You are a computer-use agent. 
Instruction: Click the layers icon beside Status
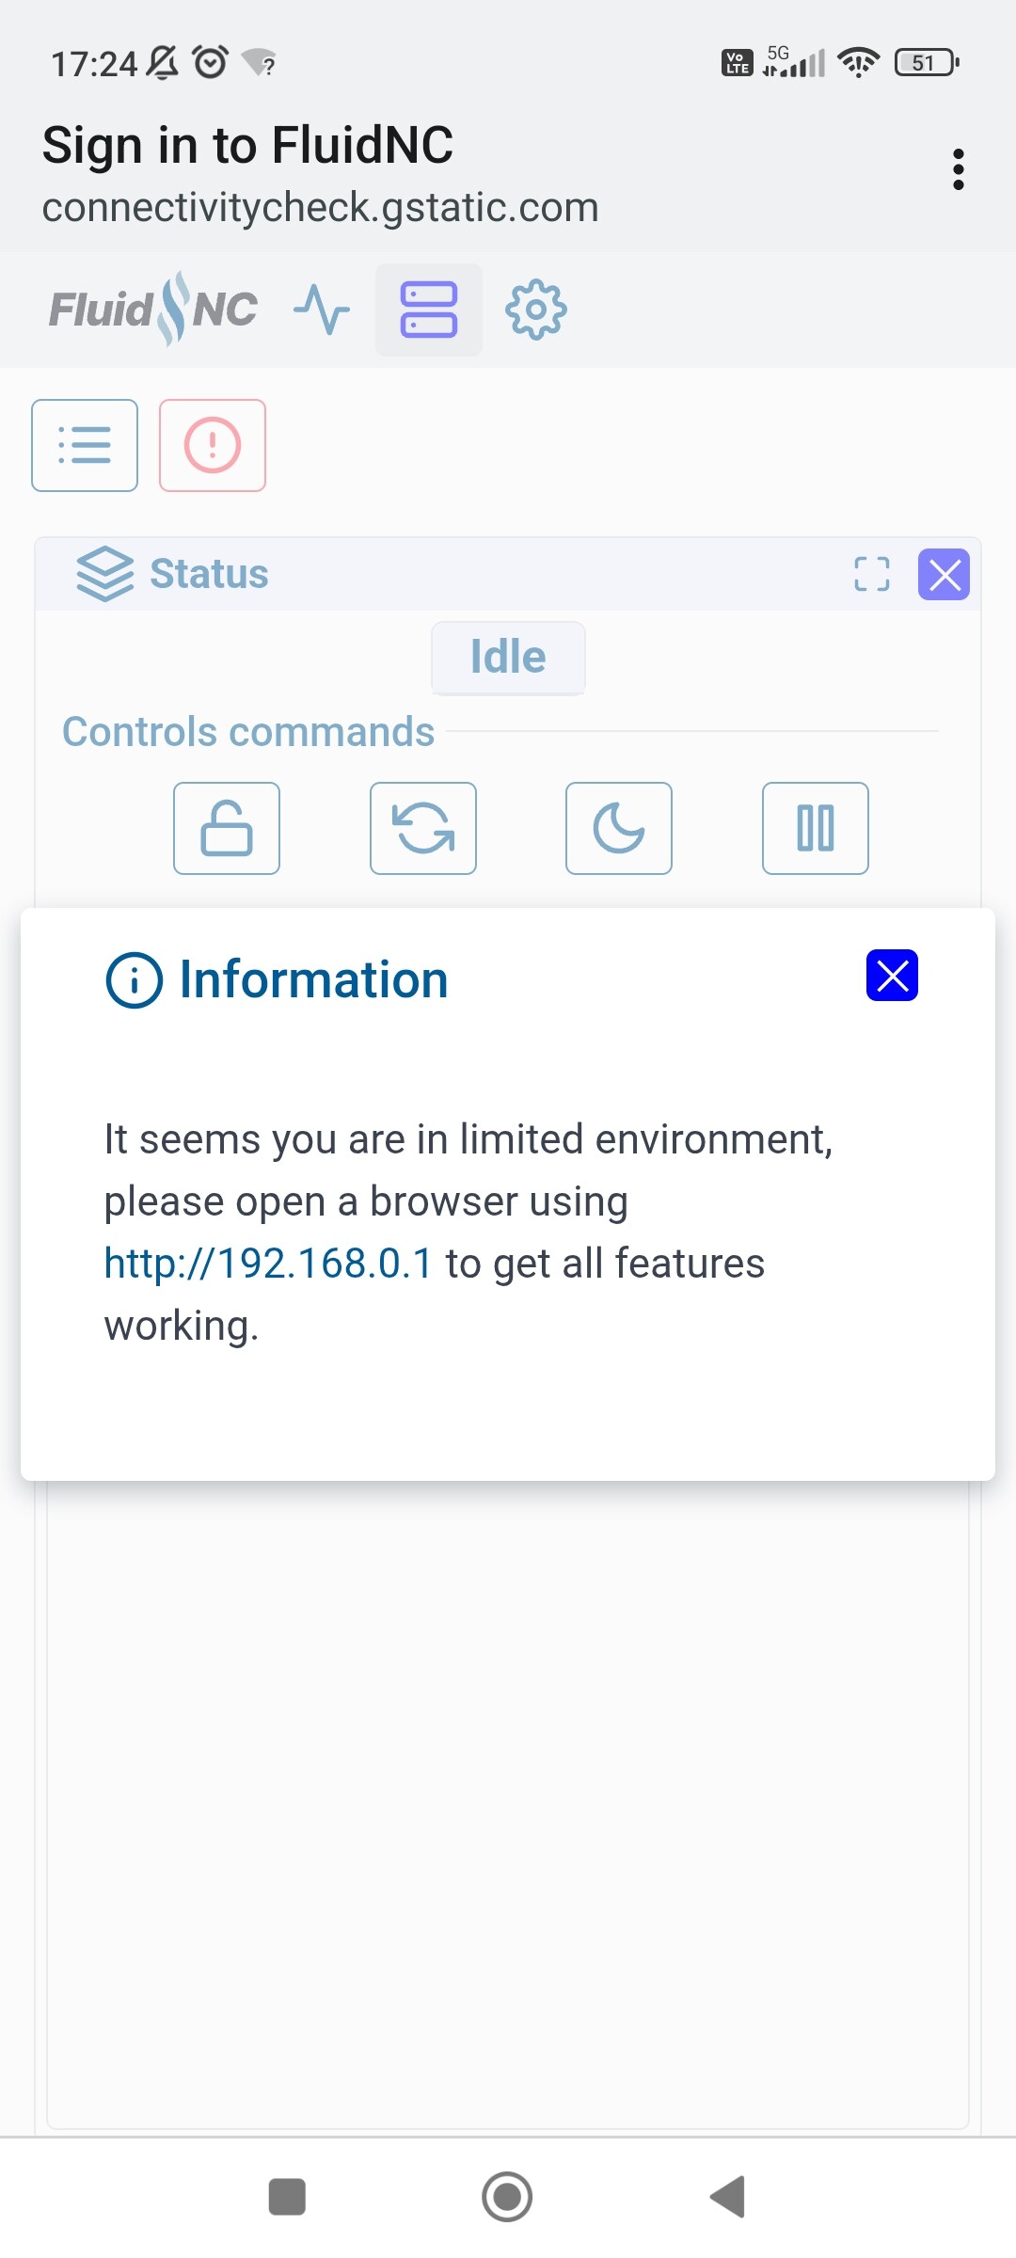point(105,573)
